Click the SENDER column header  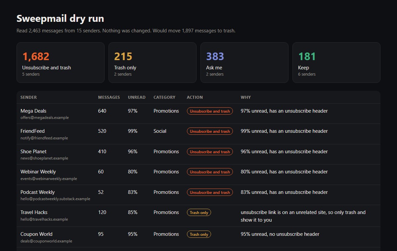click(x=29, y=97)
